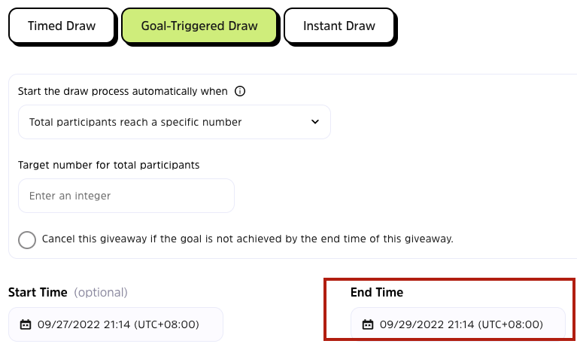Select the Goal-Triggered Draw tab
This screenshot has height=353, width=577.
pos(199,26)
